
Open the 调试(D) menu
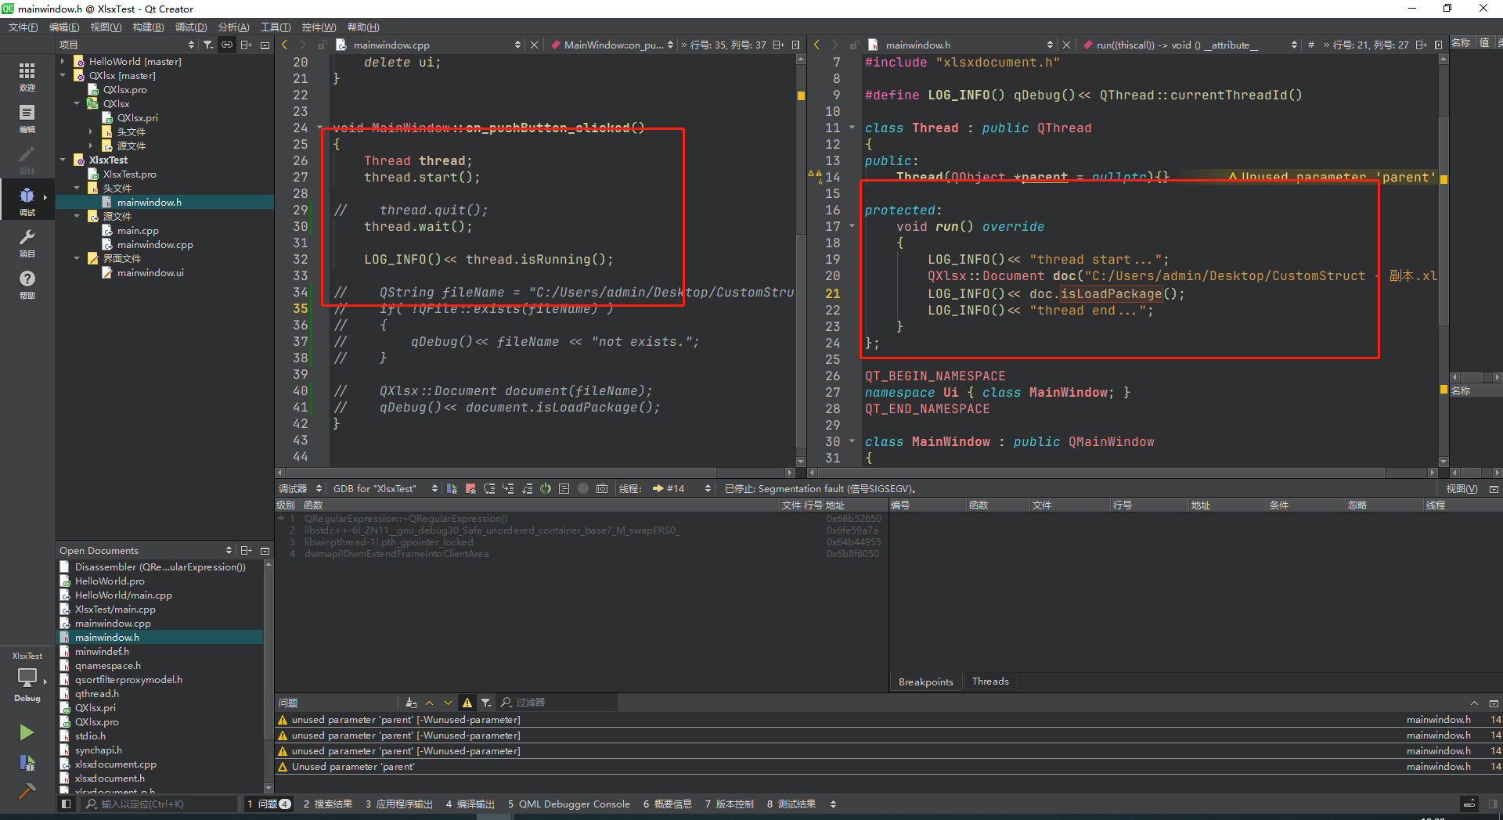pos(191,27)
